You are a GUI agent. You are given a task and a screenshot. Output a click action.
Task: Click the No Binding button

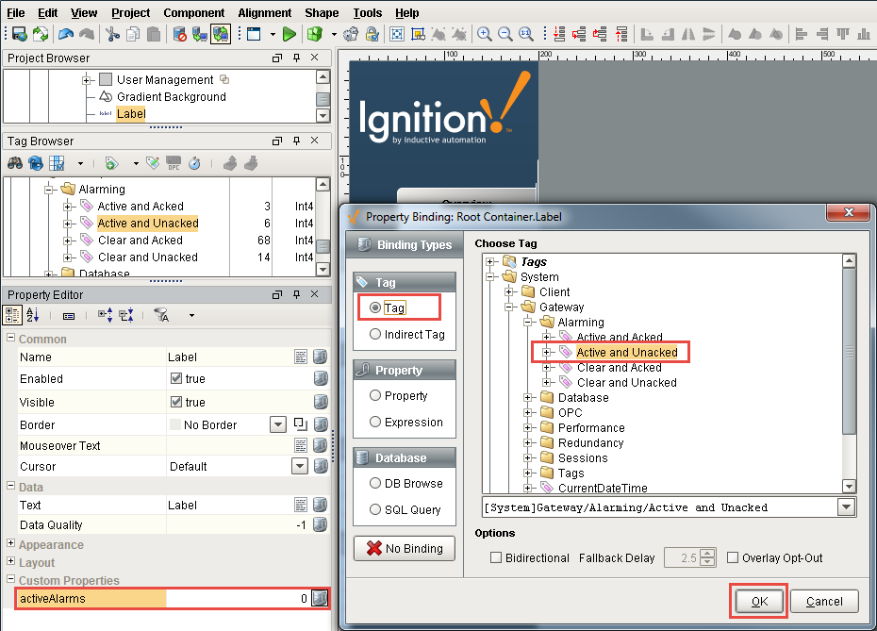point(404,548)
